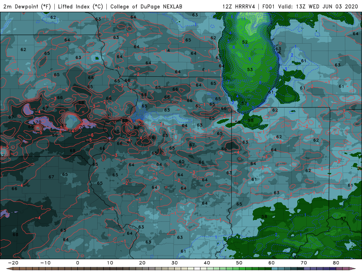Click 'College of DuPage NEXLAB' header text
The width and height of the screenshot is (362, 271).
[x=146, y=6]
